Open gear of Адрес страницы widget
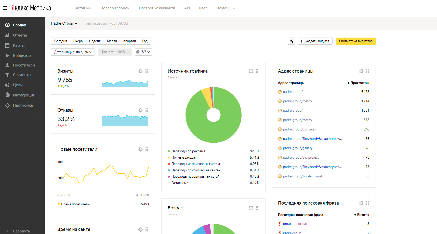This screenshot has height=234, width=437. [361, 71]
